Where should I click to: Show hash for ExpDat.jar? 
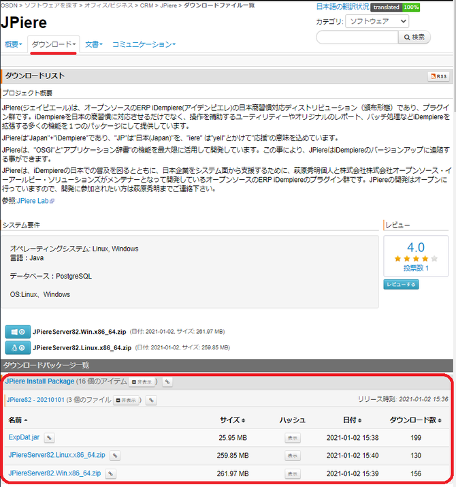coord(293,438)
